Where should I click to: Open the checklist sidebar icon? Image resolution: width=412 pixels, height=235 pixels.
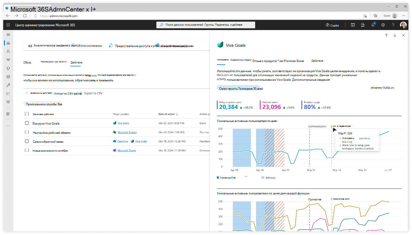click(x=8, y=114)
